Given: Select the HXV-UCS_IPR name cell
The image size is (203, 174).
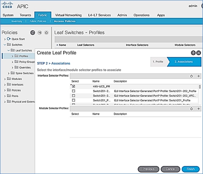Looking at the screenshot, I should (x=101, y=86).
